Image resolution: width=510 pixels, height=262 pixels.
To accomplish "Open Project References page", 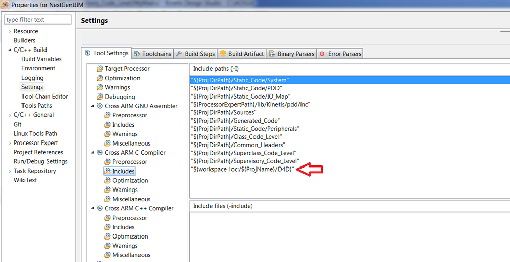I will [x=38, y=152].
